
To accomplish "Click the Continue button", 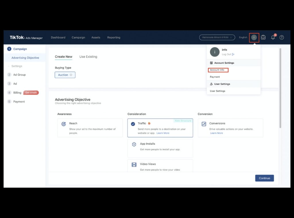I will click(264, 178).
